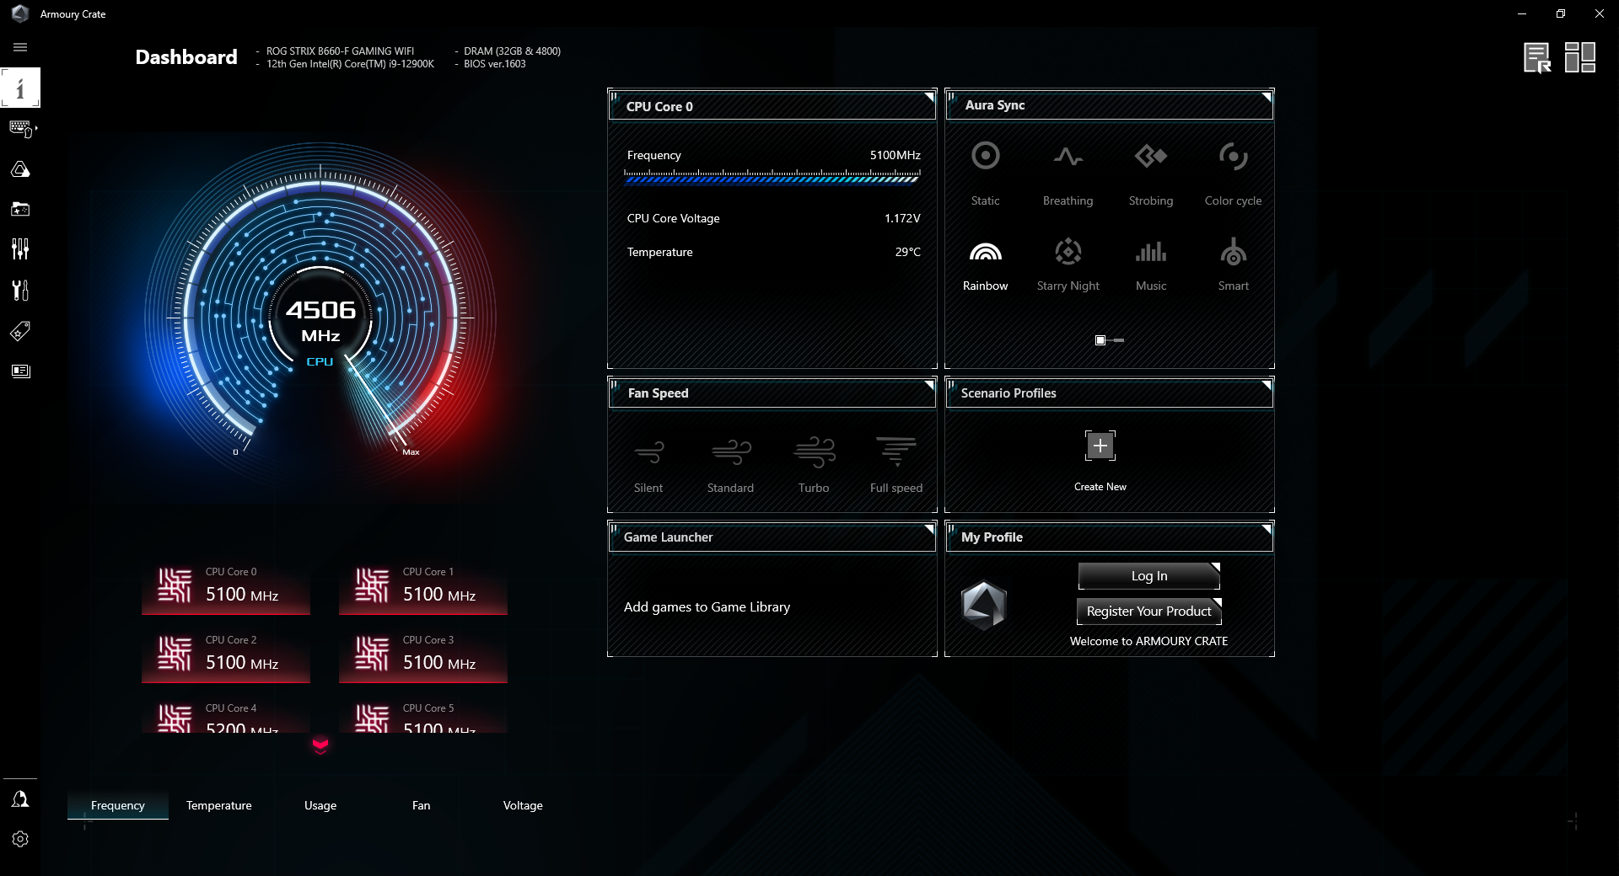This screenshot has height=876, width=1619.
Task: Click the red down chevron below the core list
Action: [320, 745]
